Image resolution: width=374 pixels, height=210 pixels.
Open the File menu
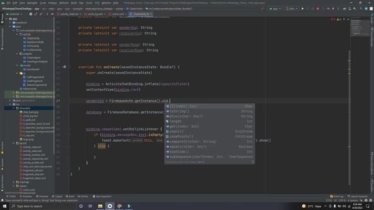(9, 3)
